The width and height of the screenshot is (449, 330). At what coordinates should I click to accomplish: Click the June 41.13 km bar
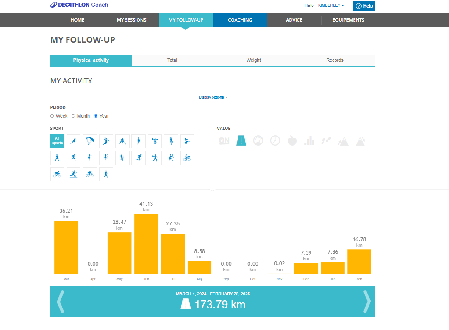pos(146,244)
